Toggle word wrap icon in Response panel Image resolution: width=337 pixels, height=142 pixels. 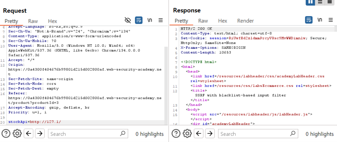tap(309, 20)
